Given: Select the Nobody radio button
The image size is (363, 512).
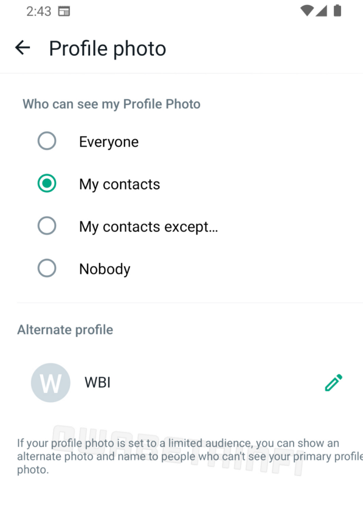Looking at the screenshot, I should point(47,268).
